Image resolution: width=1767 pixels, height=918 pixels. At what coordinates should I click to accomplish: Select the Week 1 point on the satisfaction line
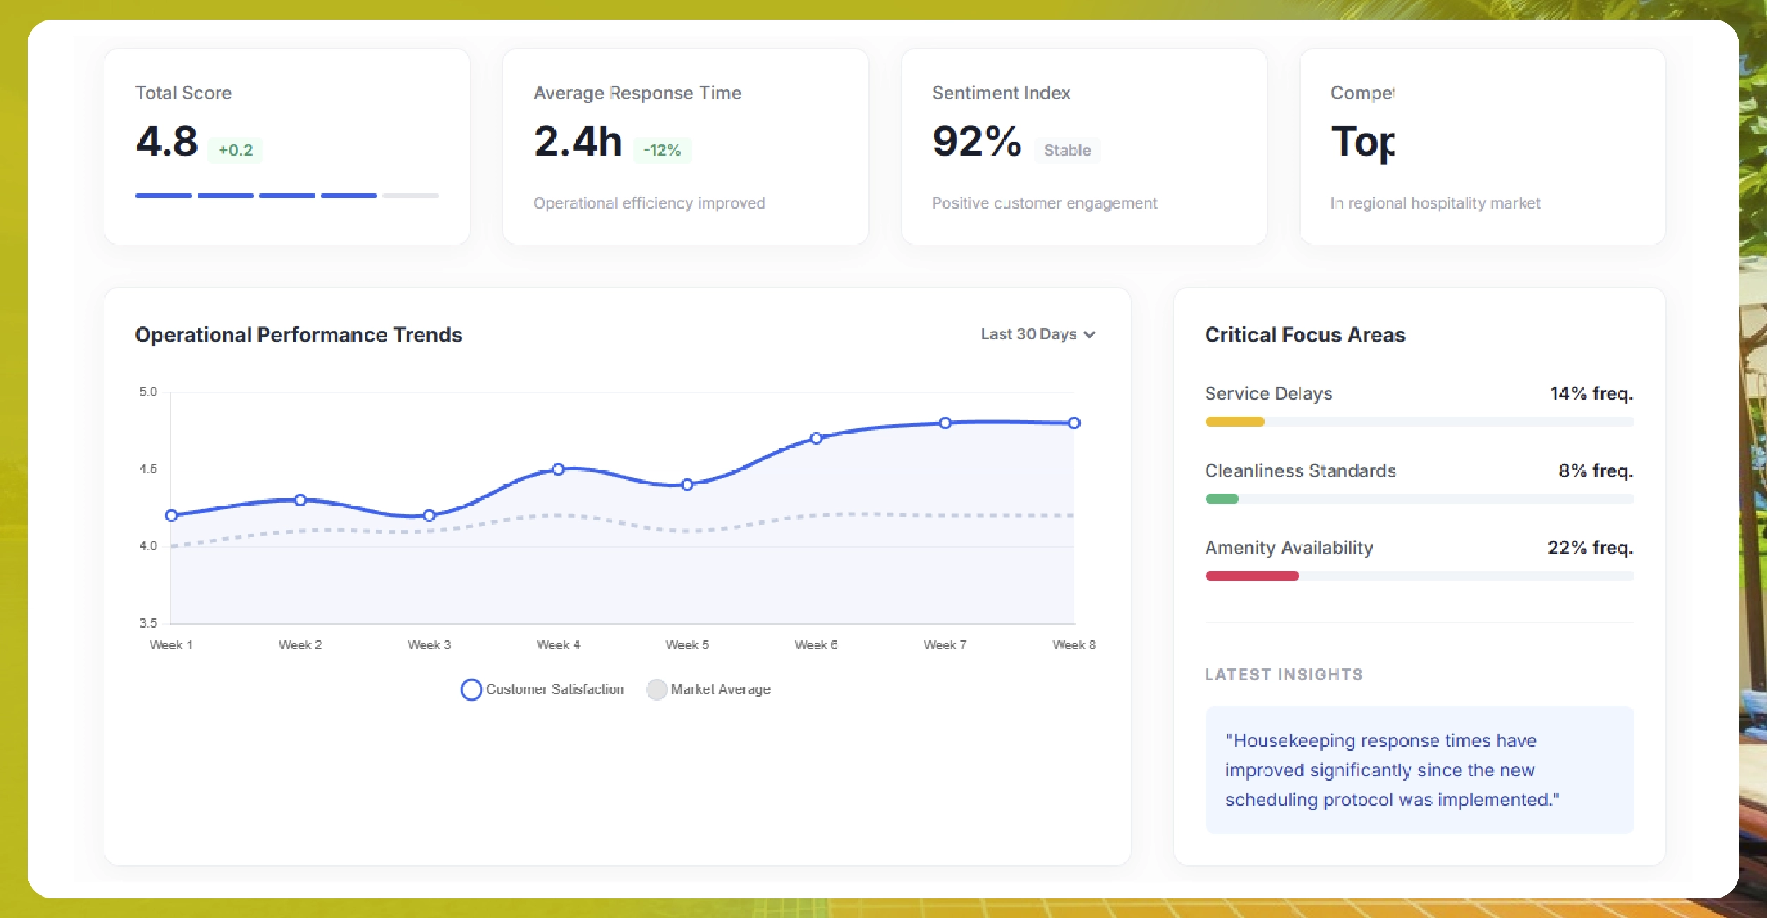[x=171, y=515]
